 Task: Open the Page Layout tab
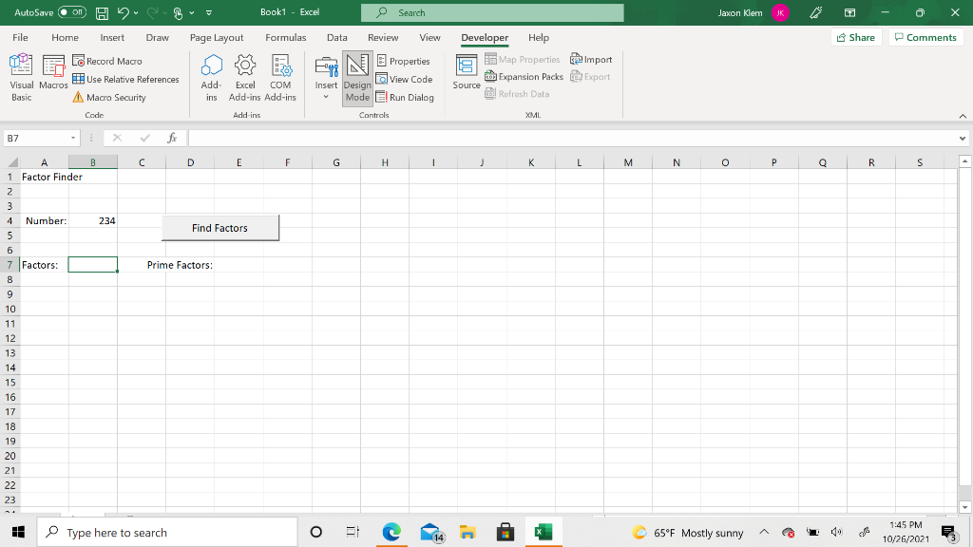pyautogui.click(x=217, y=37)
